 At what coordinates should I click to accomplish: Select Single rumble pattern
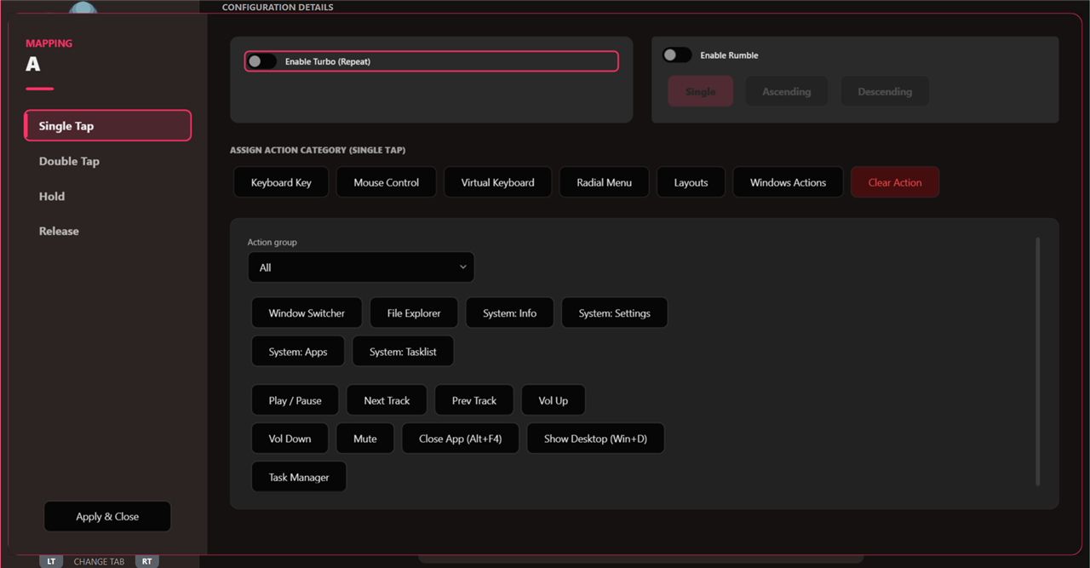point(700,92)
